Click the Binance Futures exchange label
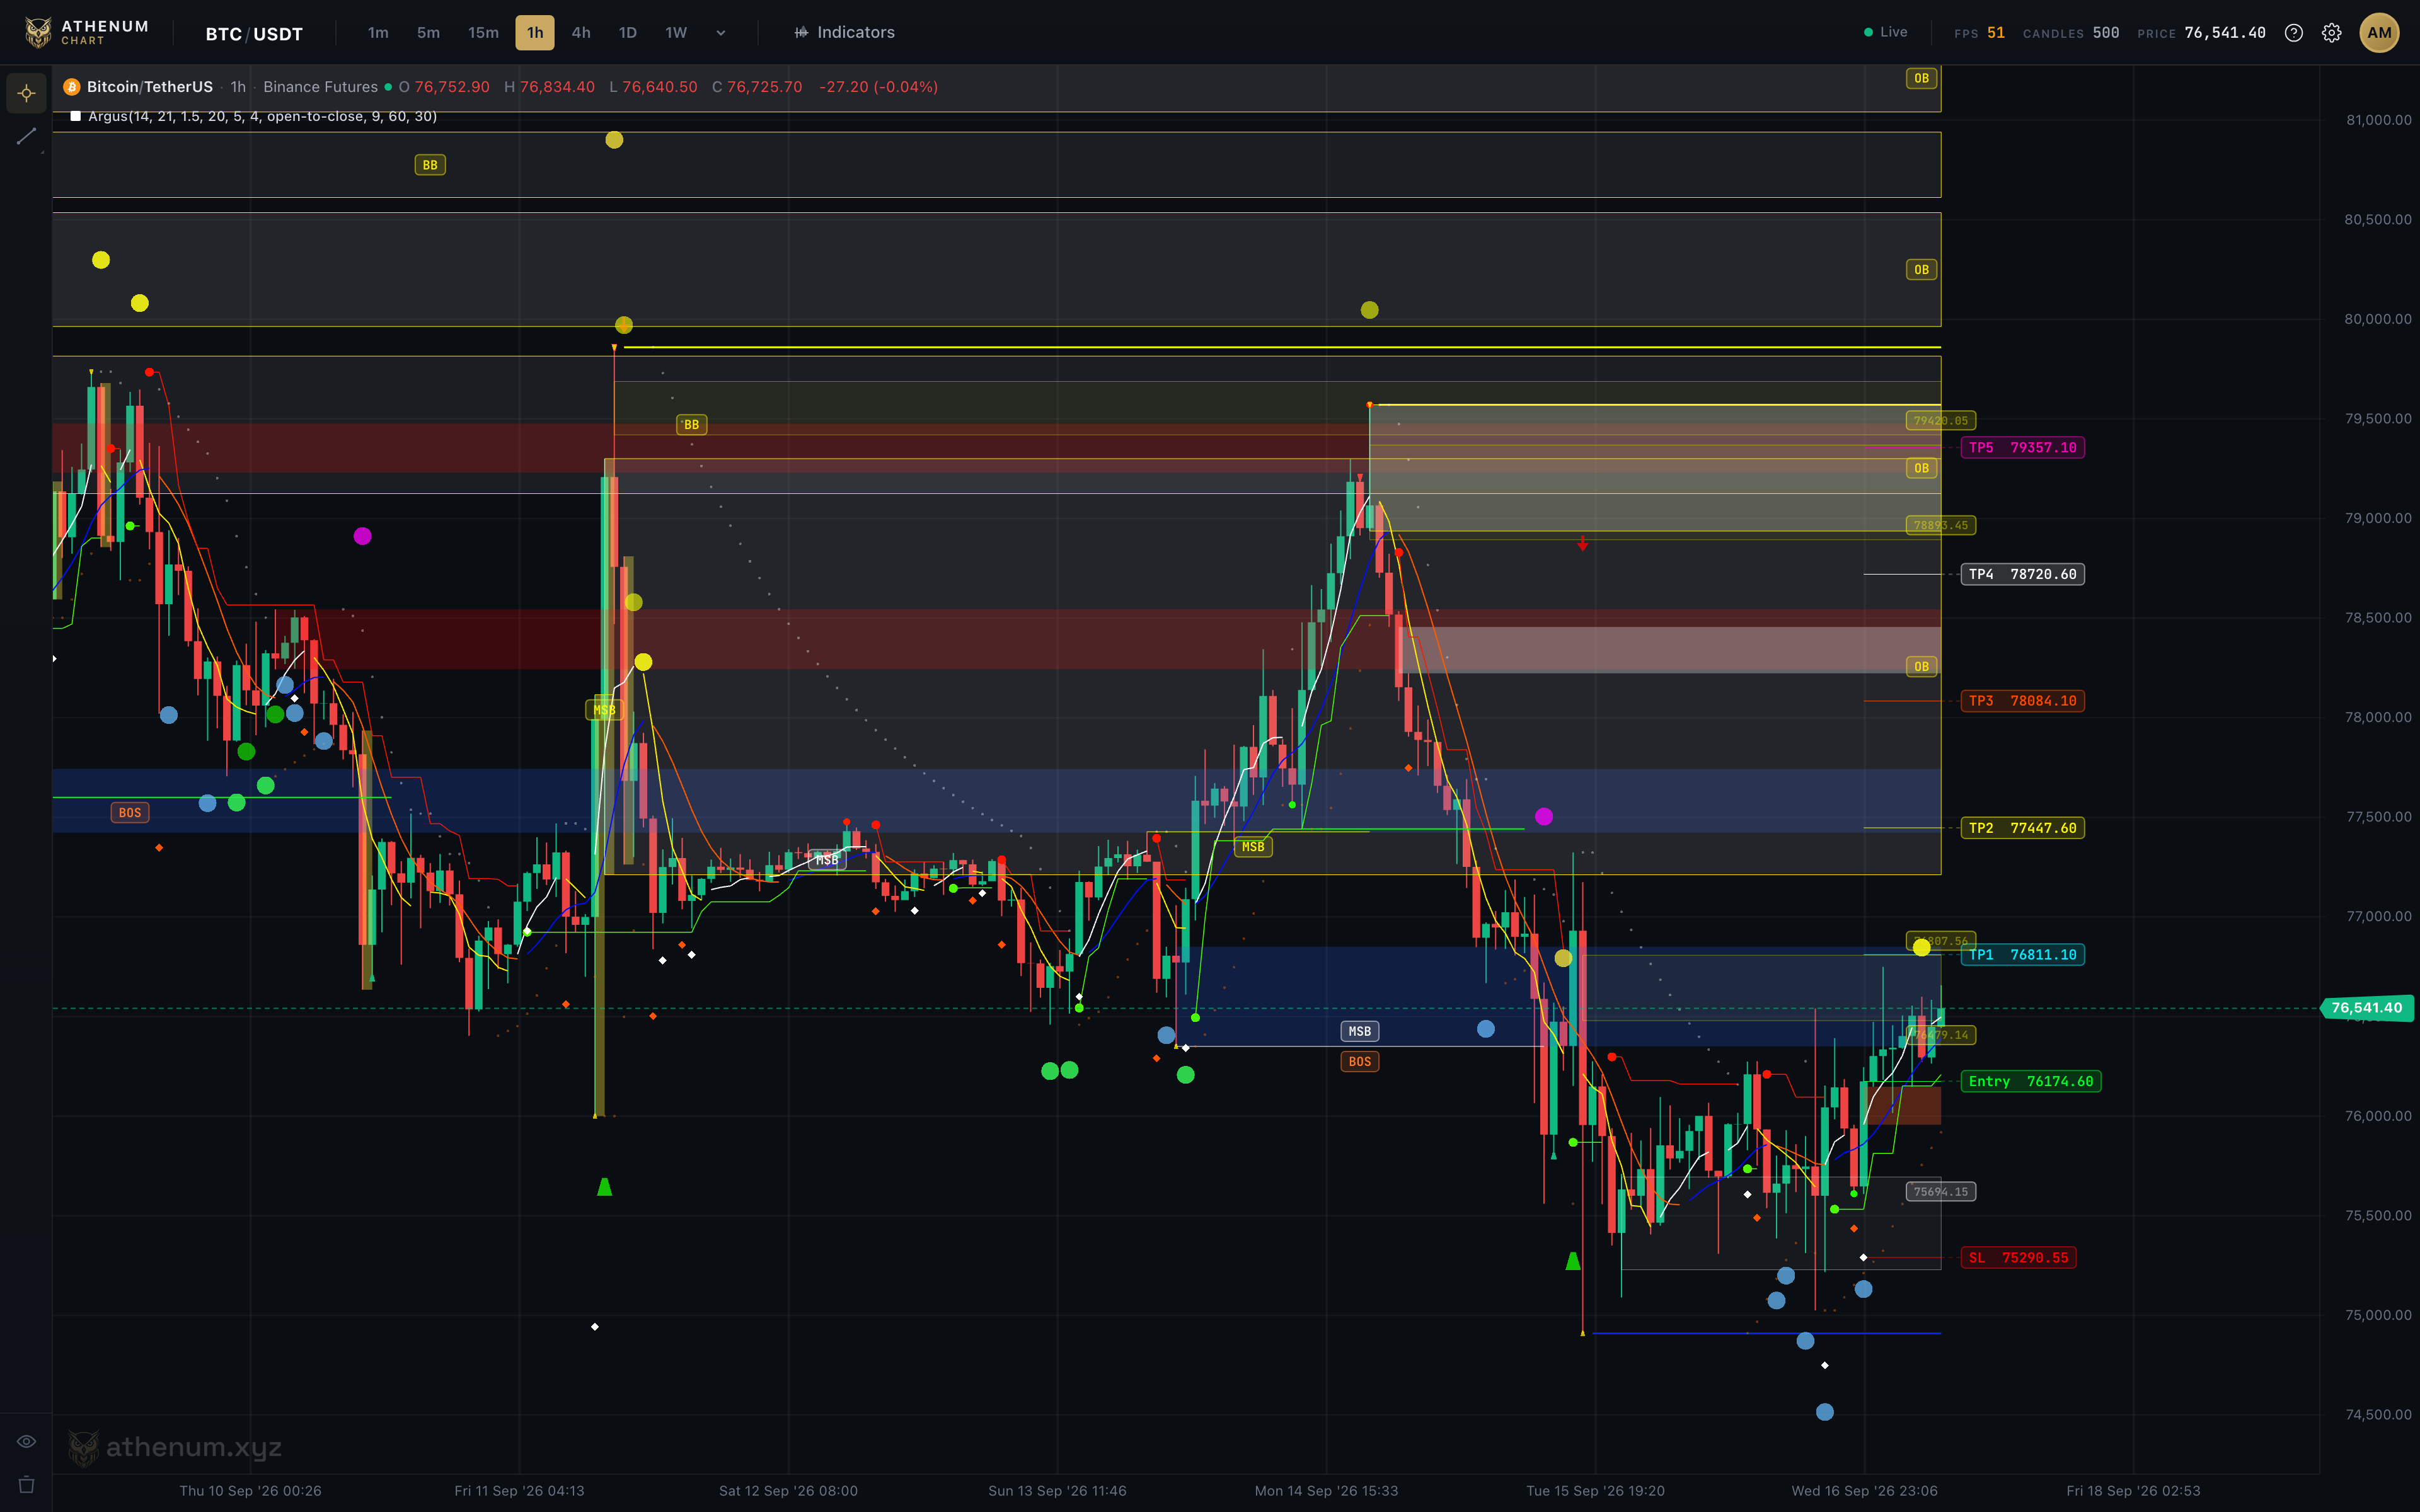 coord(320,87)
